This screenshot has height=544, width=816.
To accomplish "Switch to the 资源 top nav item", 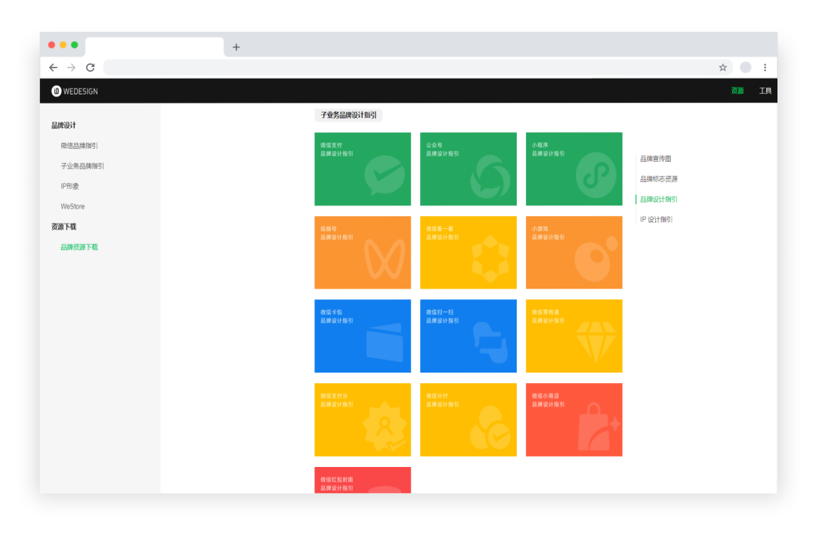I will [737, 91].
